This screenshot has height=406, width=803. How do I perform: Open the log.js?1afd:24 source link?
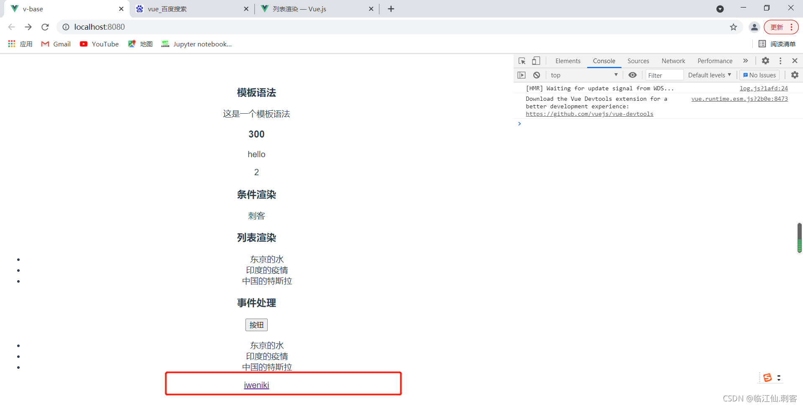(764, 88)
